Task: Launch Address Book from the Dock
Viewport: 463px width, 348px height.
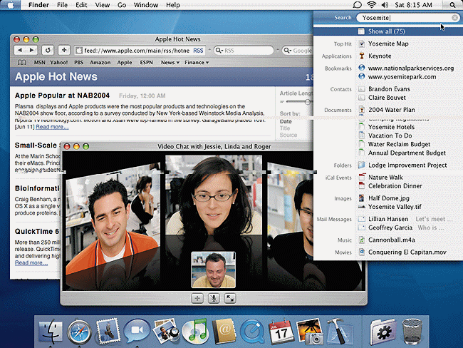Action: coord(224,331)
